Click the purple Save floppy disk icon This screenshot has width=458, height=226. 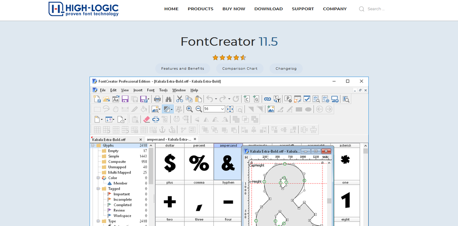tap(125, 99)
